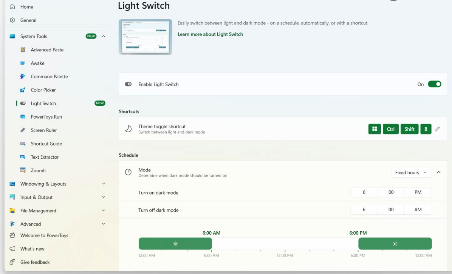Click the Ctrl key shortcut button
This screenshot has height=274, width=452.
pyautogui.click(x=391, y=129)
